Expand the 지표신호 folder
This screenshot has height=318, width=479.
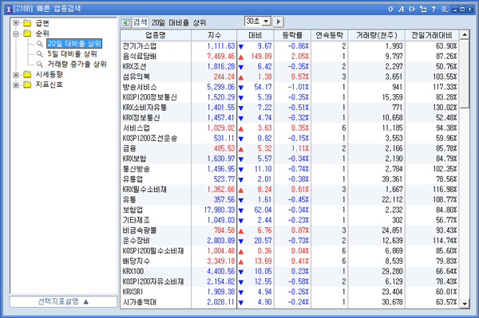(16, 84)
